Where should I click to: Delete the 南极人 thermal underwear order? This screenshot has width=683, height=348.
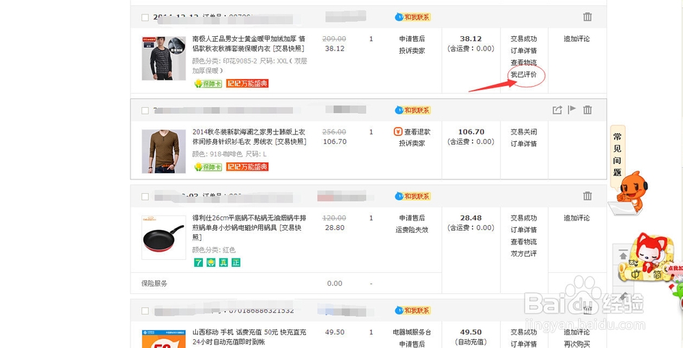tap(587, 17)
